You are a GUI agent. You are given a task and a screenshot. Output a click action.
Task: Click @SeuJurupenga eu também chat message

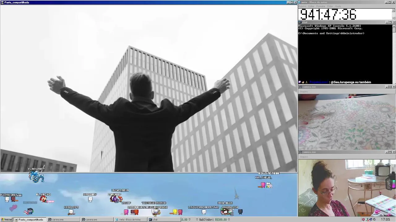(x=351, y=82)
